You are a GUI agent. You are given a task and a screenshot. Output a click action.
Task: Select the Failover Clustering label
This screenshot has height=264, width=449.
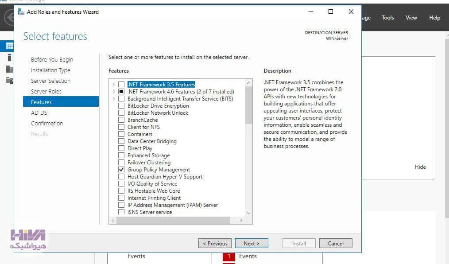(149, 163)
